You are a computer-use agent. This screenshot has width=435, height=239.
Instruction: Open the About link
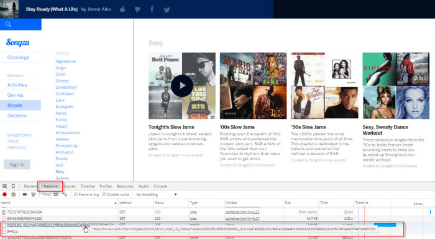click(x=13, y=141)
